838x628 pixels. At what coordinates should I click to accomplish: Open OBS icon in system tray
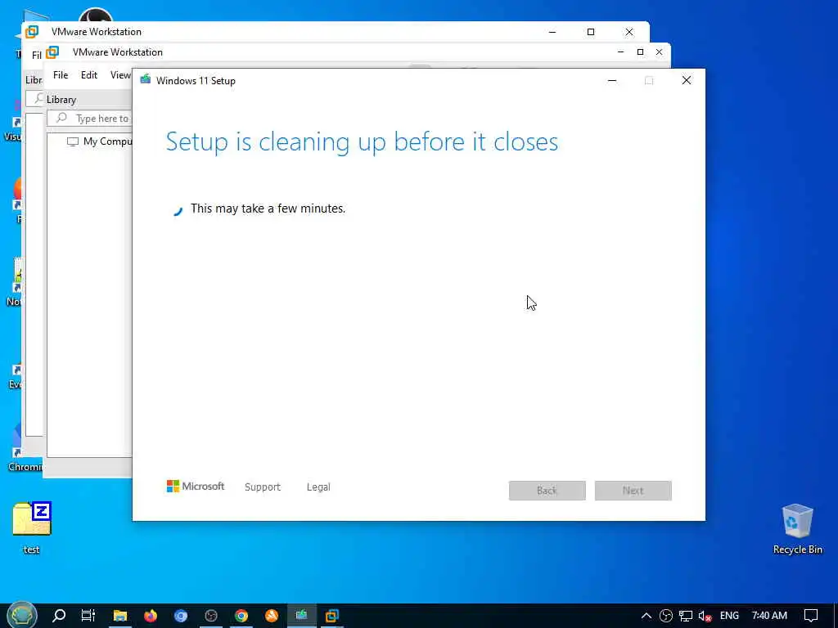(666, 616)
